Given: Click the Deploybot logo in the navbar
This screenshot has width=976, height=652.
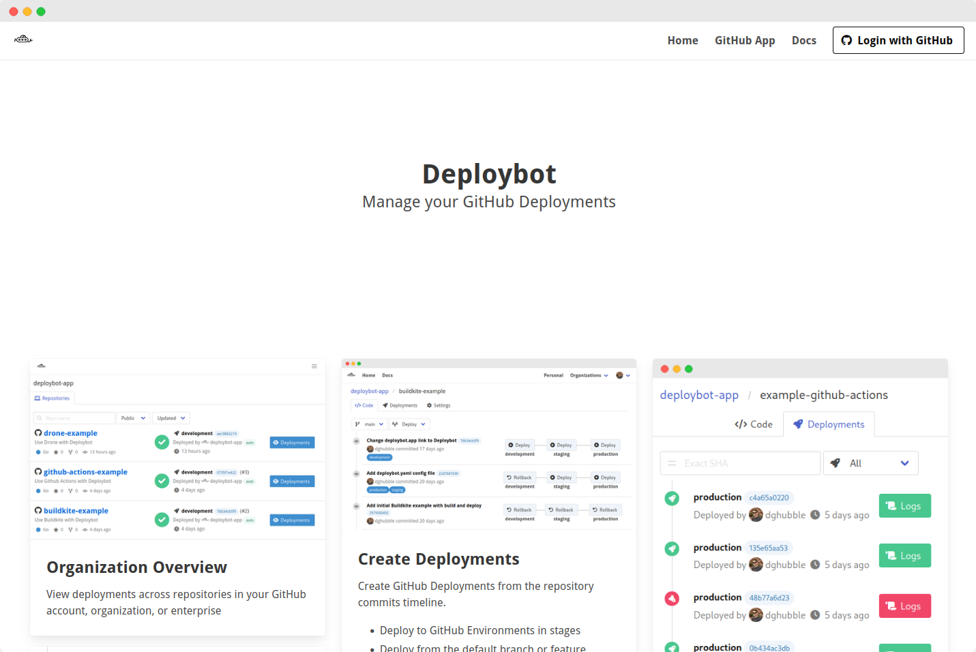Looking at the screenshot, I should (23, 40).
